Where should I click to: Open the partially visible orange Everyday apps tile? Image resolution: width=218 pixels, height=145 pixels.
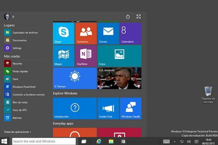[x=75, y=133]
